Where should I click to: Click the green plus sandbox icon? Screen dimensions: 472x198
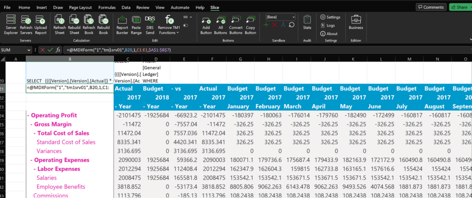[x=266, y=25]
